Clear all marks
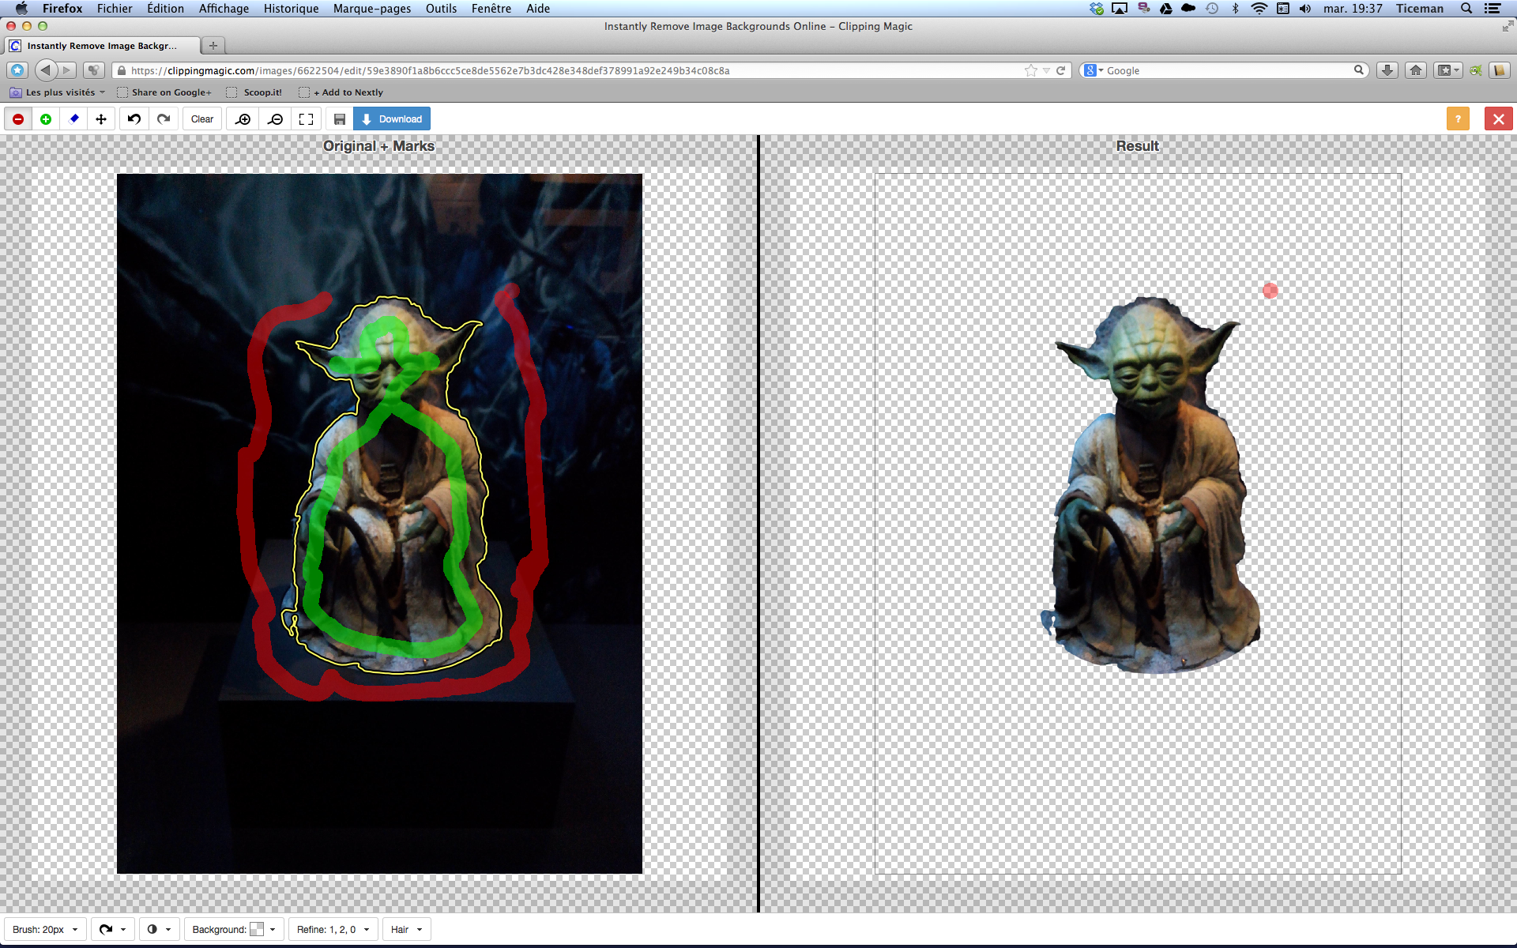1517x948 pixels. [x=202, y=119]
